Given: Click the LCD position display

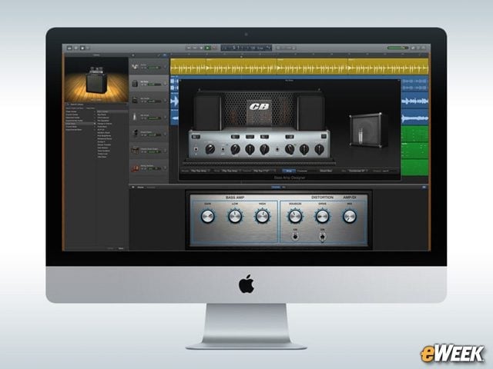Looking at the screenshot, I should 246,48.
